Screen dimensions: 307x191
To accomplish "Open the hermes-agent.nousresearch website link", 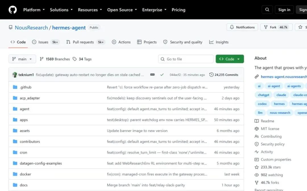I will click(284, 77).
